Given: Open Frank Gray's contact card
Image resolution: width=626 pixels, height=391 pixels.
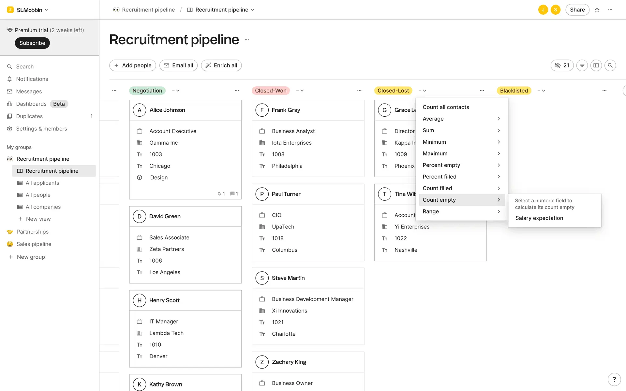Looking at the screenshot, I should (x=286, y=110).
